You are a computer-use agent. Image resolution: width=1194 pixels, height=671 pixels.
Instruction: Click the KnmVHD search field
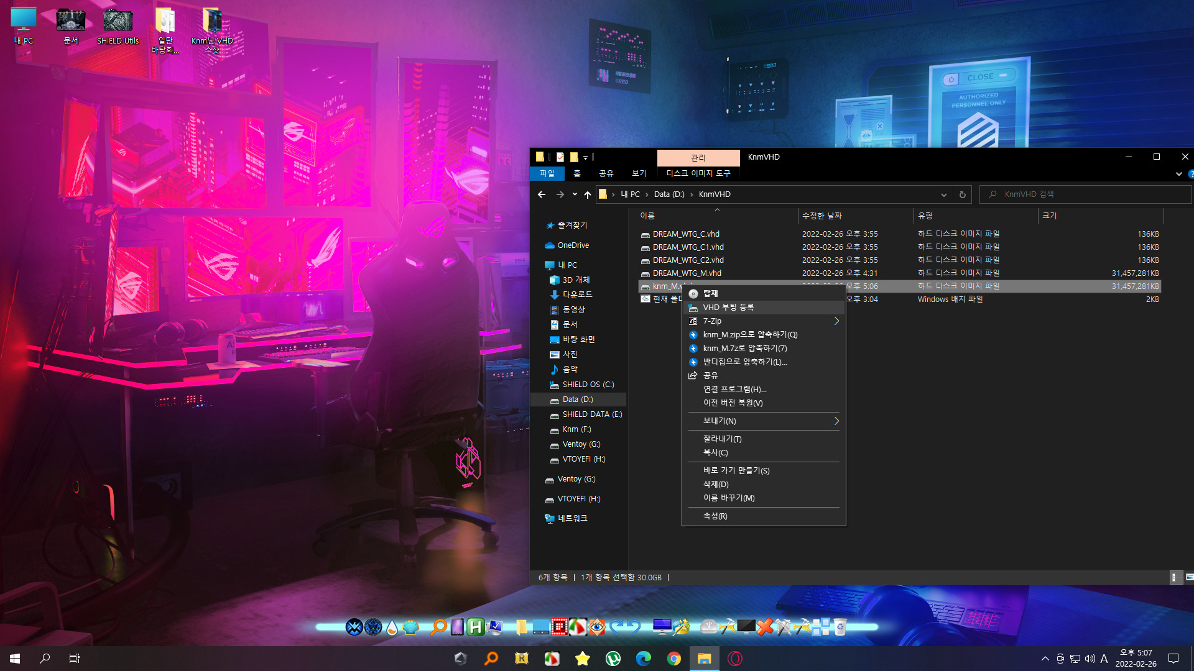(1085, 194)
